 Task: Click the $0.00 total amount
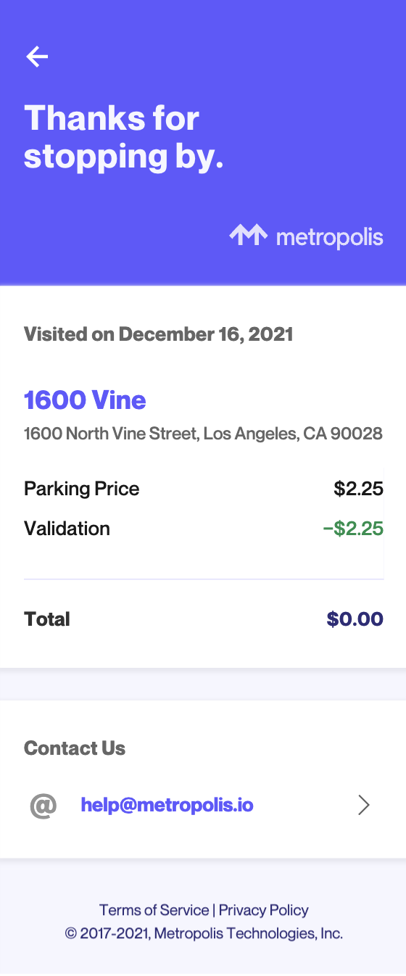coord(355,619)
